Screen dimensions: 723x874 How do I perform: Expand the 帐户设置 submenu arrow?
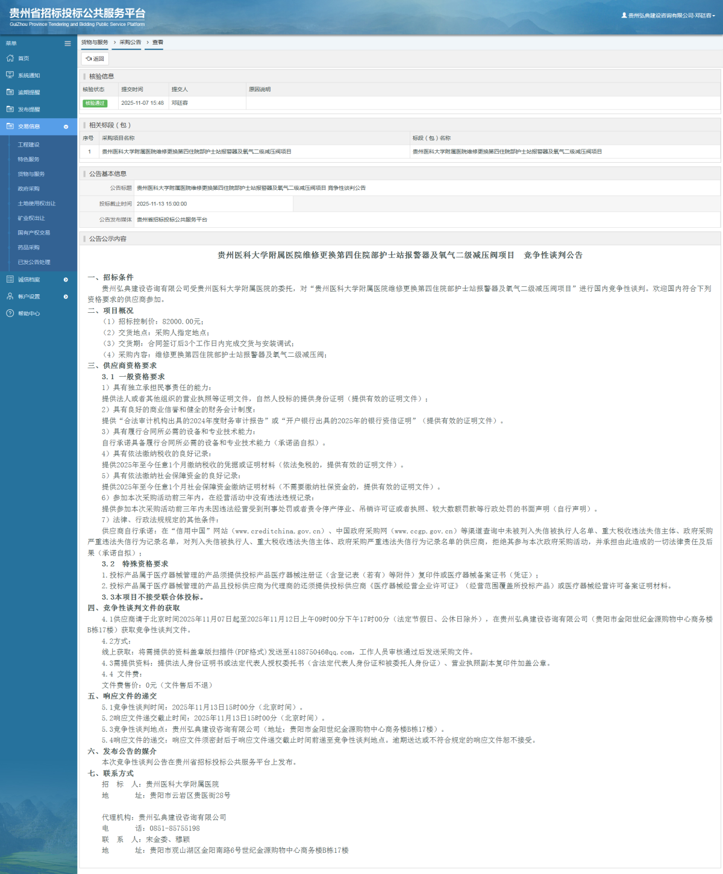66,297
